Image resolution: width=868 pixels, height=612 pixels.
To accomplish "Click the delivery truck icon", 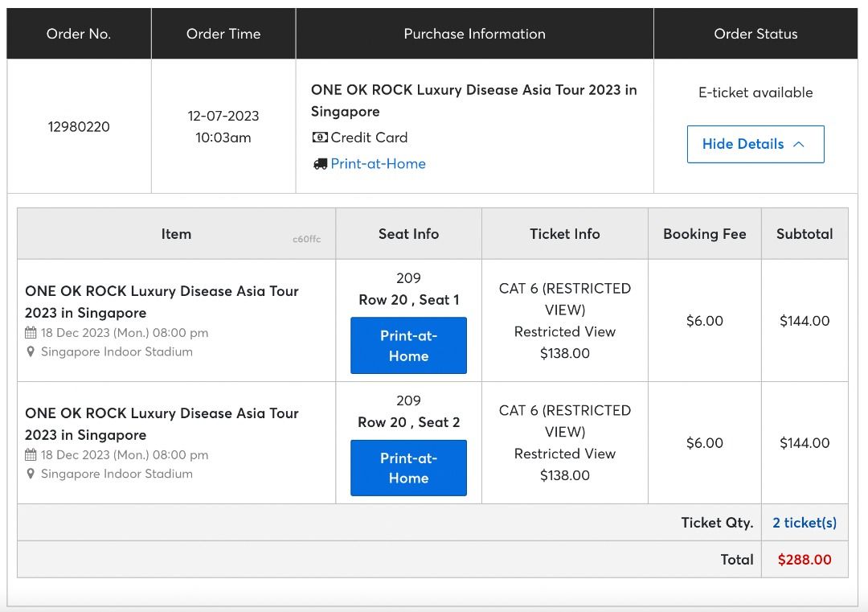I will click(320, 164).
